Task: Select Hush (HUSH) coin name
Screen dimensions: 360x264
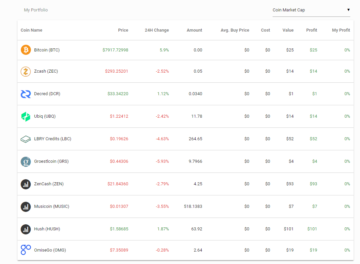Action: click(47, 229)
